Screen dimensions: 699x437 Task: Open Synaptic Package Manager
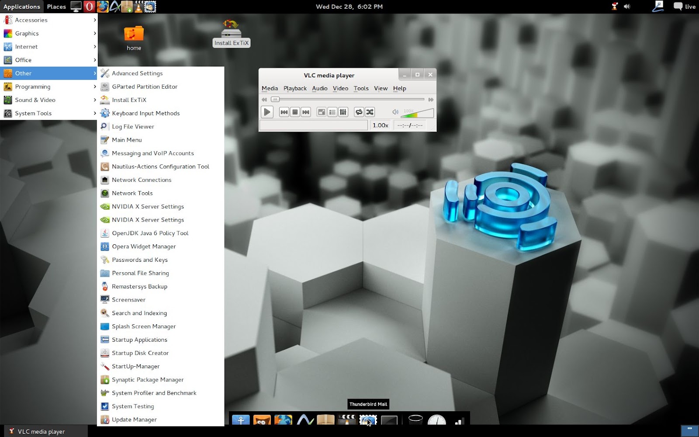[161, 380]
